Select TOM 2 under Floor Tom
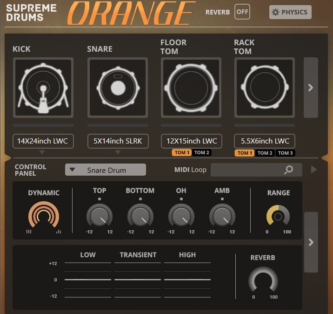This screenshot has width=333, height=314. pos(202,153)
